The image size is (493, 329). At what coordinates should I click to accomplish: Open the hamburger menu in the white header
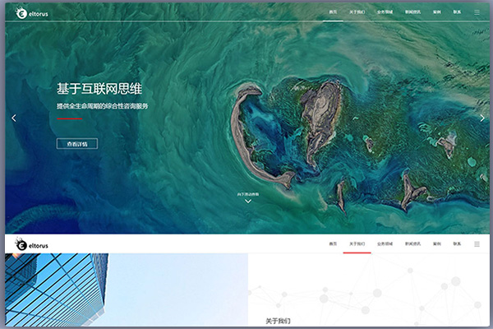coord(477,244)
